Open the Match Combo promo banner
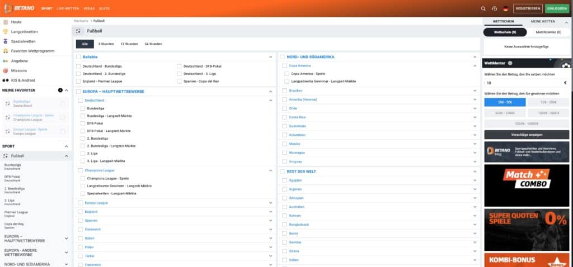Image resolution: width=573 pixels, height=267 pixels. point(527,185)
